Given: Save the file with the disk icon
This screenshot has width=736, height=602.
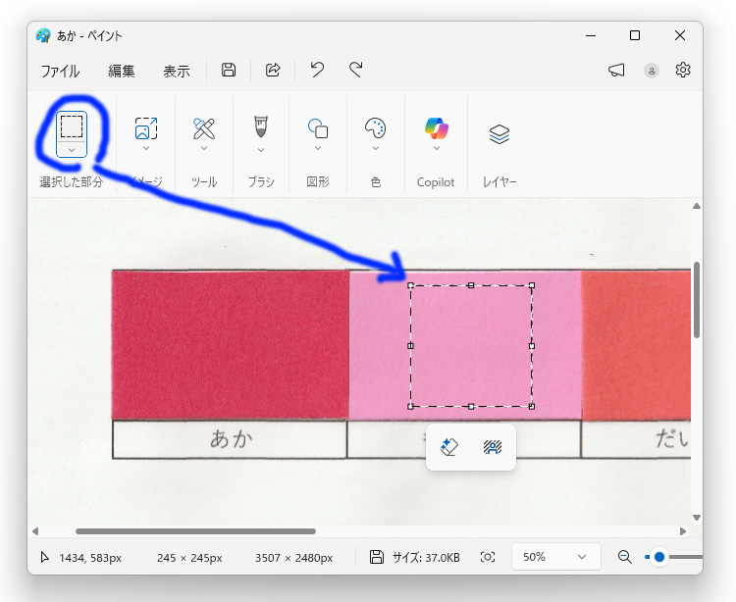Looking at the screenshot, I should 229,70.
